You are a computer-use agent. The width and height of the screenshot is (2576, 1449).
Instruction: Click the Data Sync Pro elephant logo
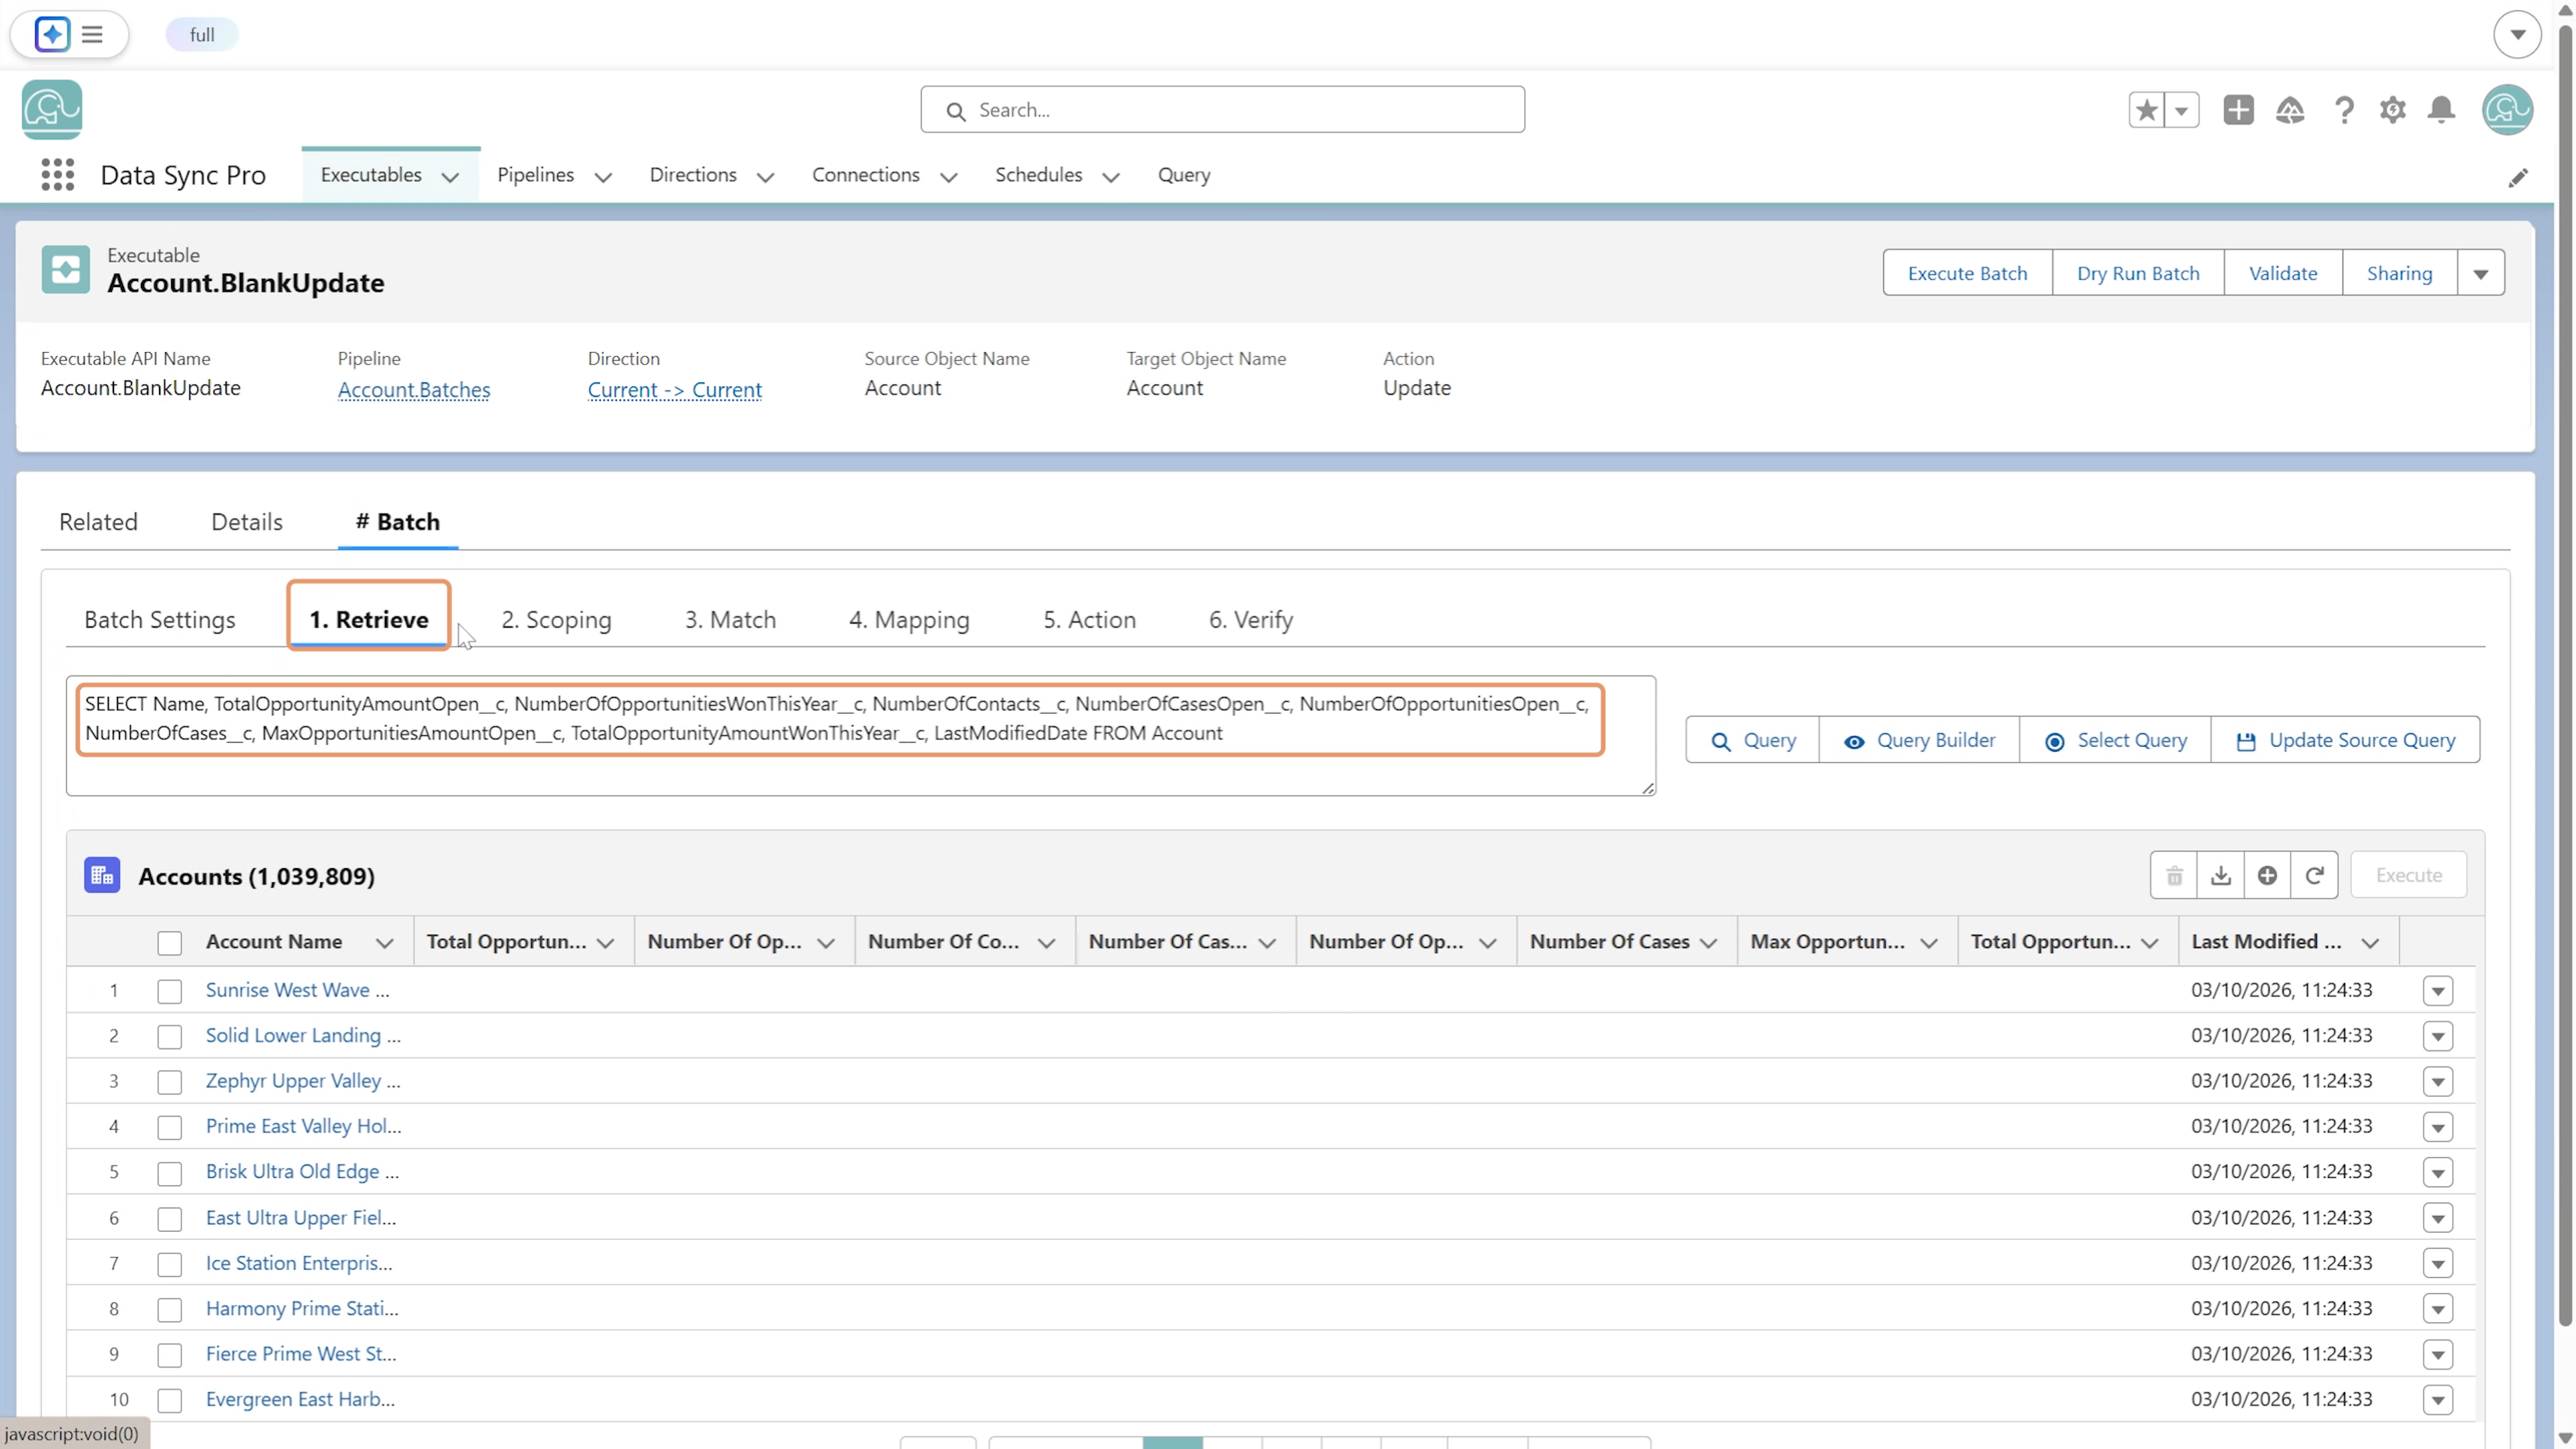pyautogui.click(x=52, y=109)
